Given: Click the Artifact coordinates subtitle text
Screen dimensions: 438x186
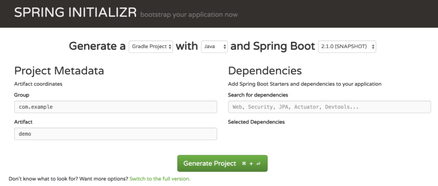Looking at the screenshot, I should click(38, 84).
